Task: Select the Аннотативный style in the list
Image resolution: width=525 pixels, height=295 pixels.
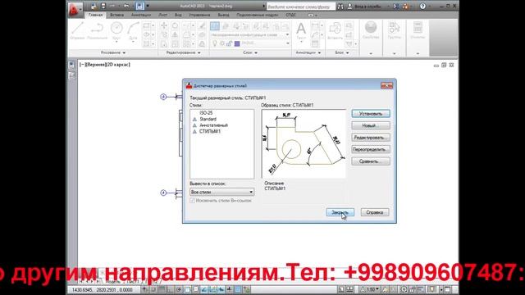Action: click(213, 125)
